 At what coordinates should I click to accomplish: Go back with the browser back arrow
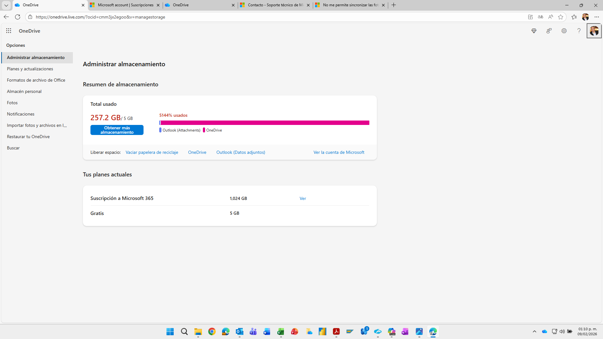6,17
